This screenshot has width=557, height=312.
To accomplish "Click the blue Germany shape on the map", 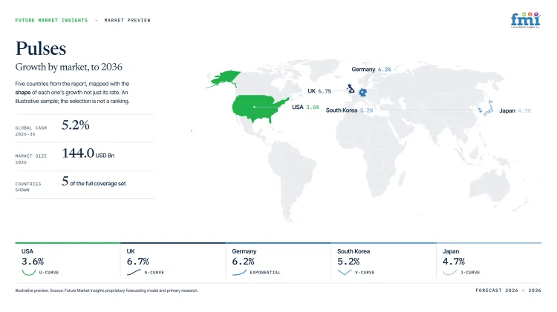I will pyautogui.click(x=362, y=93).
